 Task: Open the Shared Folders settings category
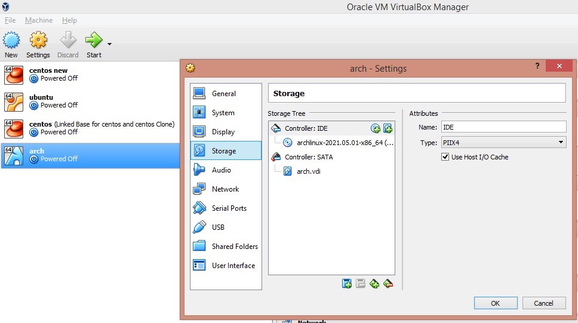point(226,247)
